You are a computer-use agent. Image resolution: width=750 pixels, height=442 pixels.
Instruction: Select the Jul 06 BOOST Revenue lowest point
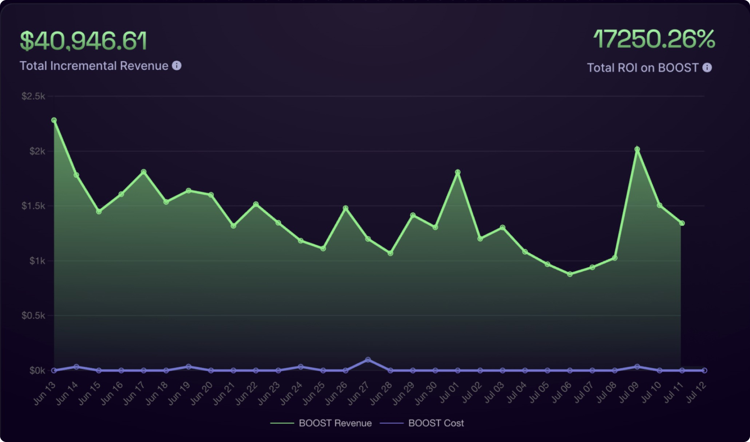point(570,274)
